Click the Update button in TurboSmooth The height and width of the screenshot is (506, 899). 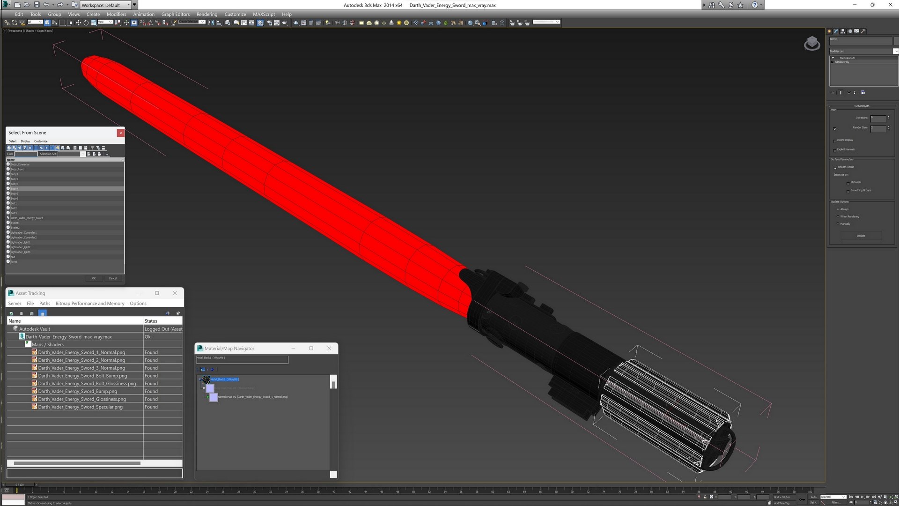point(861,236)
